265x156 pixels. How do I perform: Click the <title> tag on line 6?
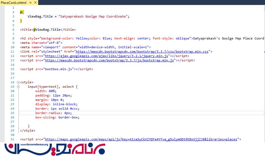27,30
